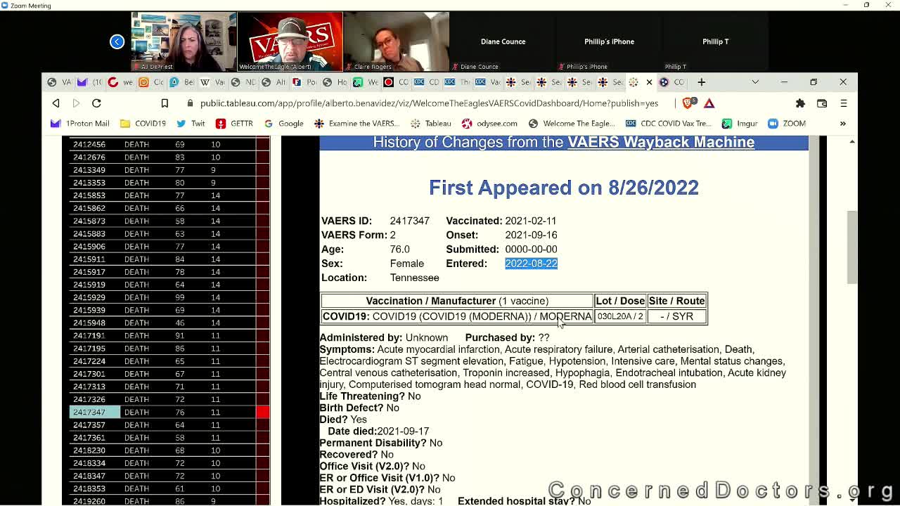Screen dimensions: 900x506
Task: Click the Date died 2021-09-17 text
Action: [x=378, y=432]
